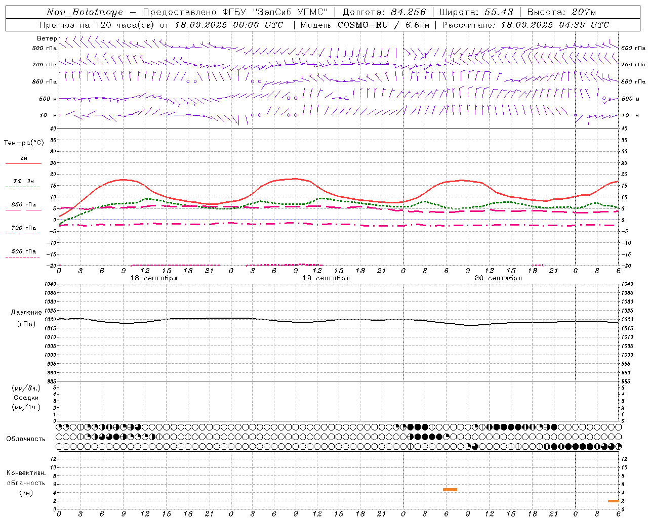Click the Высота: 207м value
The width and height of the screenshot is (648, 518).
pos(561,12)
